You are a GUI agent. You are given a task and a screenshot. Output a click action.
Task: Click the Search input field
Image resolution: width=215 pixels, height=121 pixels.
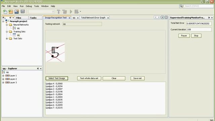199,6
